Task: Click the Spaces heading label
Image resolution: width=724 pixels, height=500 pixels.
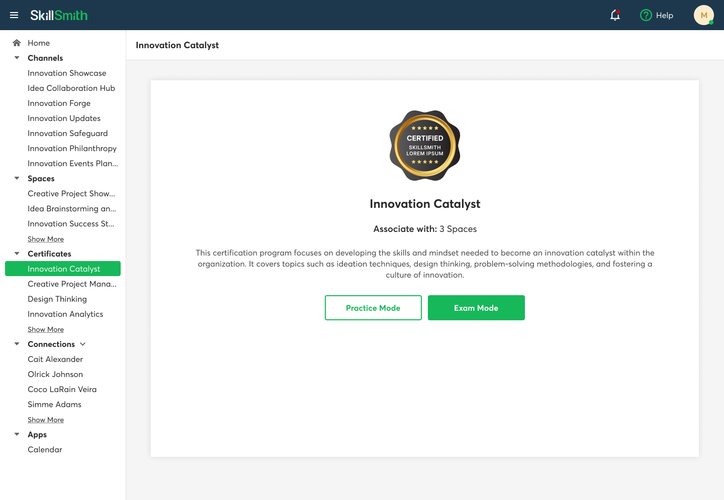Action: point(41,178)
